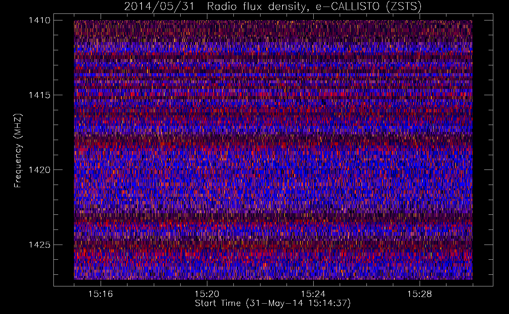509x314 pixels.
Task: Select the 1415 frequency axis label
Action: pos(39,95)
